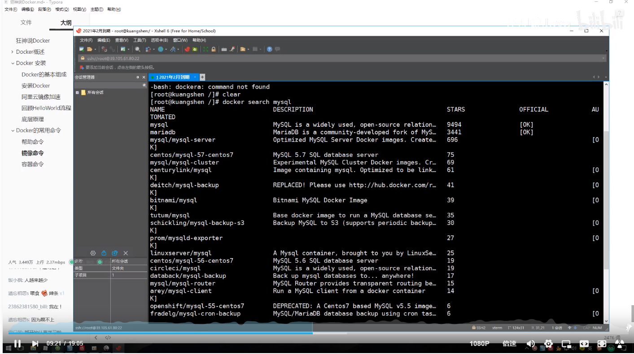Screen dimensions: 634x354
Task: Skip to the next video
Action: (x=35, y=344)
